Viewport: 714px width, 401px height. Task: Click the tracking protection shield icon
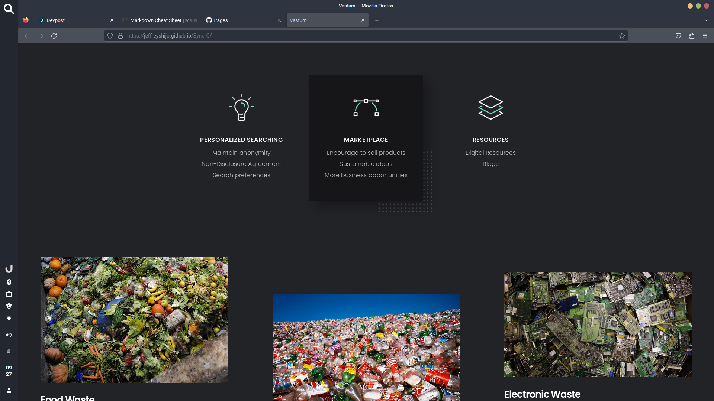point(110,36)
